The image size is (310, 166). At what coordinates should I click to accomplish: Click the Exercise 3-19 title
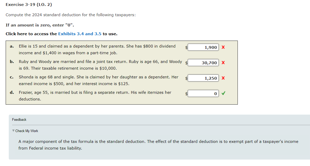[29, 4]
